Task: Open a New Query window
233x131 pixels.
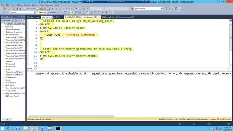Action: click(29, 9)
